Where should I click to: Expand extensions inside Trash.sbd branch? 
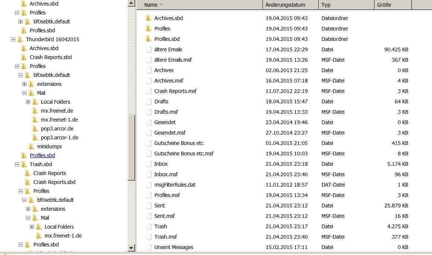[x=28, y=209]
